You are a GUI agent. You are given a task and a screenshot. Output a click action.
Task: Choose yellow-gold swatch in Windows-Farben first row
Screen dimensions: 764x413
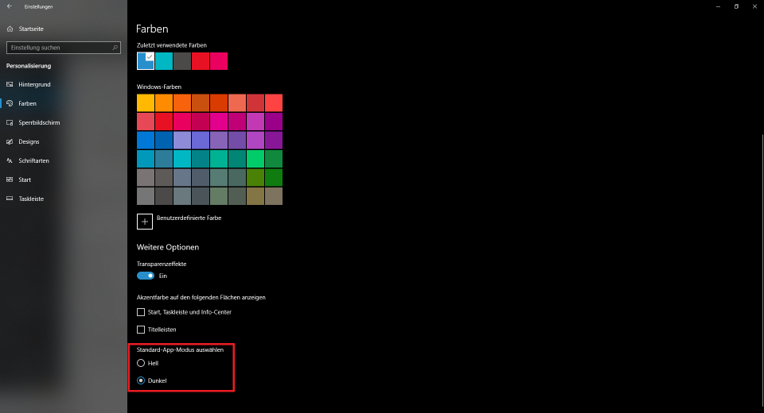click(x=145, y=102)
